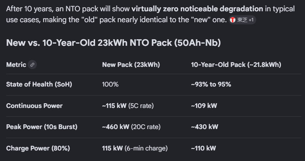Click the '115 kW (6-min charge)' cell

point(135,148)
